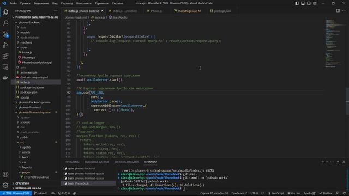This screenshot has height=196, width=349.
Task: Collapse the types folder
Action: pos(24,47)
